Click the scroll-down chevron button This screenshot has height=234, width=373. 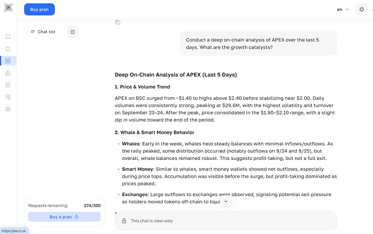click(226, 202)
